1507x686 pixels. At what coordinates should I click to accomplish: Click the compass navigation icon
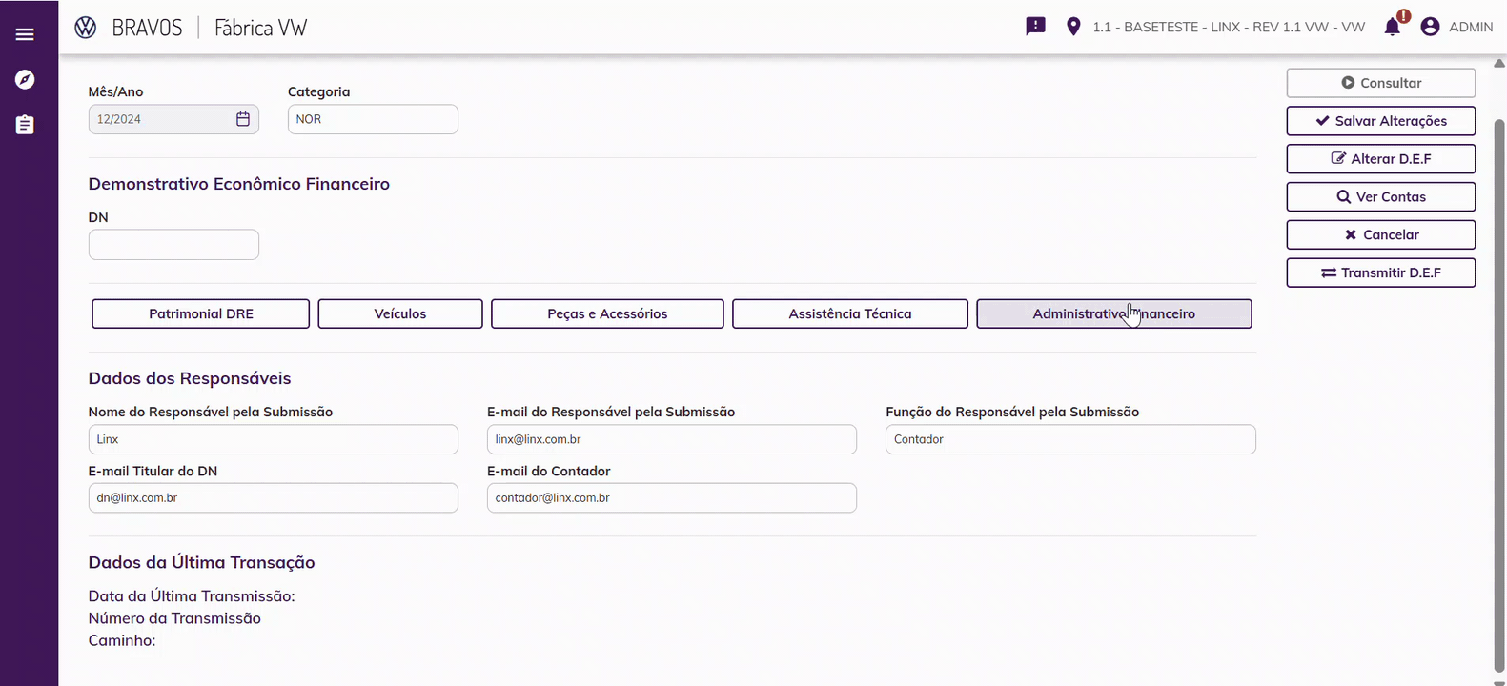pos(25,79)
